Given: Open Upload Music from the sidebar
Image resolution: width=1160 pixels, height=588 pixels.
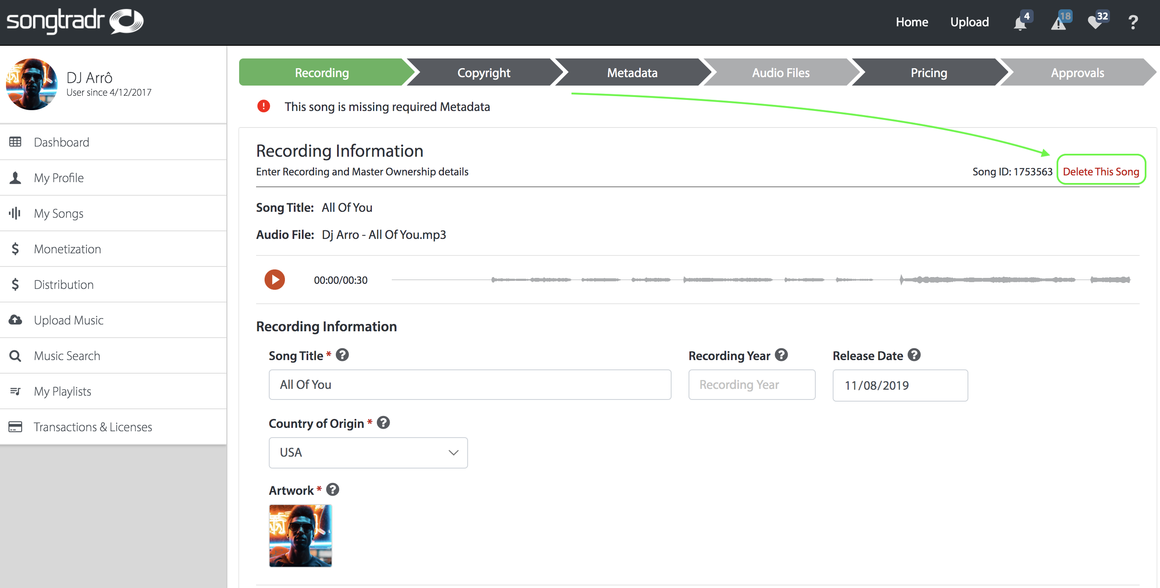Looking at the screenshot, I should point(114,320).
